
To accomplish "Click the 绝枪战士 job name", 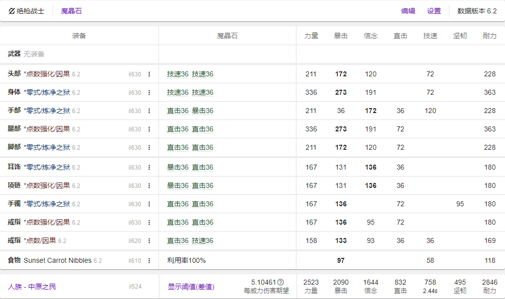I will [31, 11].
